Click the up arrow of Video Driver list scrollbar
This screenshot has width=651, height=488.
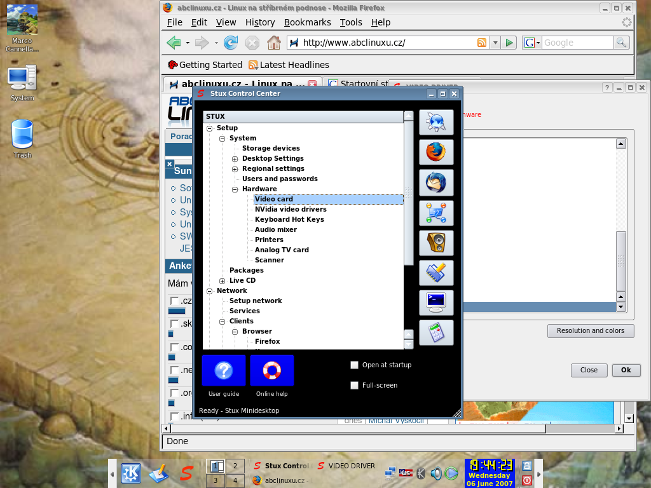click(x=620, y=144)
